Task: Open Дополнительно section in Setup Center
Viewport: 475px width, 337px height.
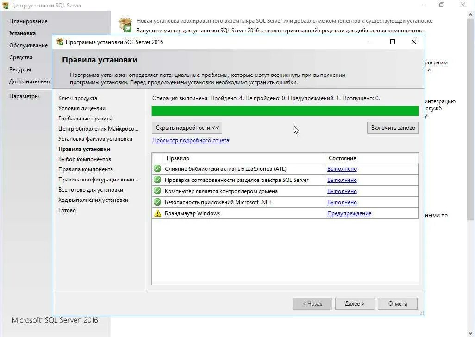Action: coord(29,81)
